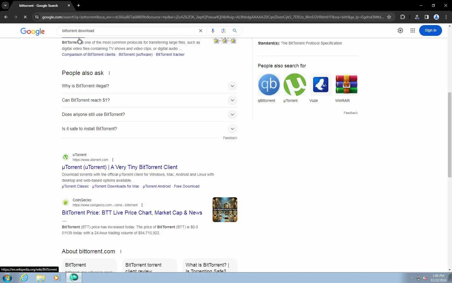Expand 'Can BitTorrent reach $1?' question

point(150,100)
